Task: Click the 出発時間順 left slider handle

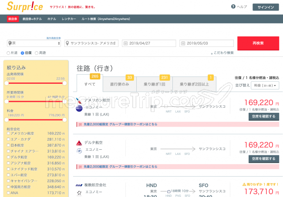Action: pyautogui.click(x=7, y=83)
